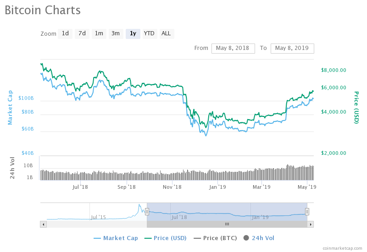367x252 pixels.
Task: Click the Nov '18 axis label
Action: (x=172, y=187)
